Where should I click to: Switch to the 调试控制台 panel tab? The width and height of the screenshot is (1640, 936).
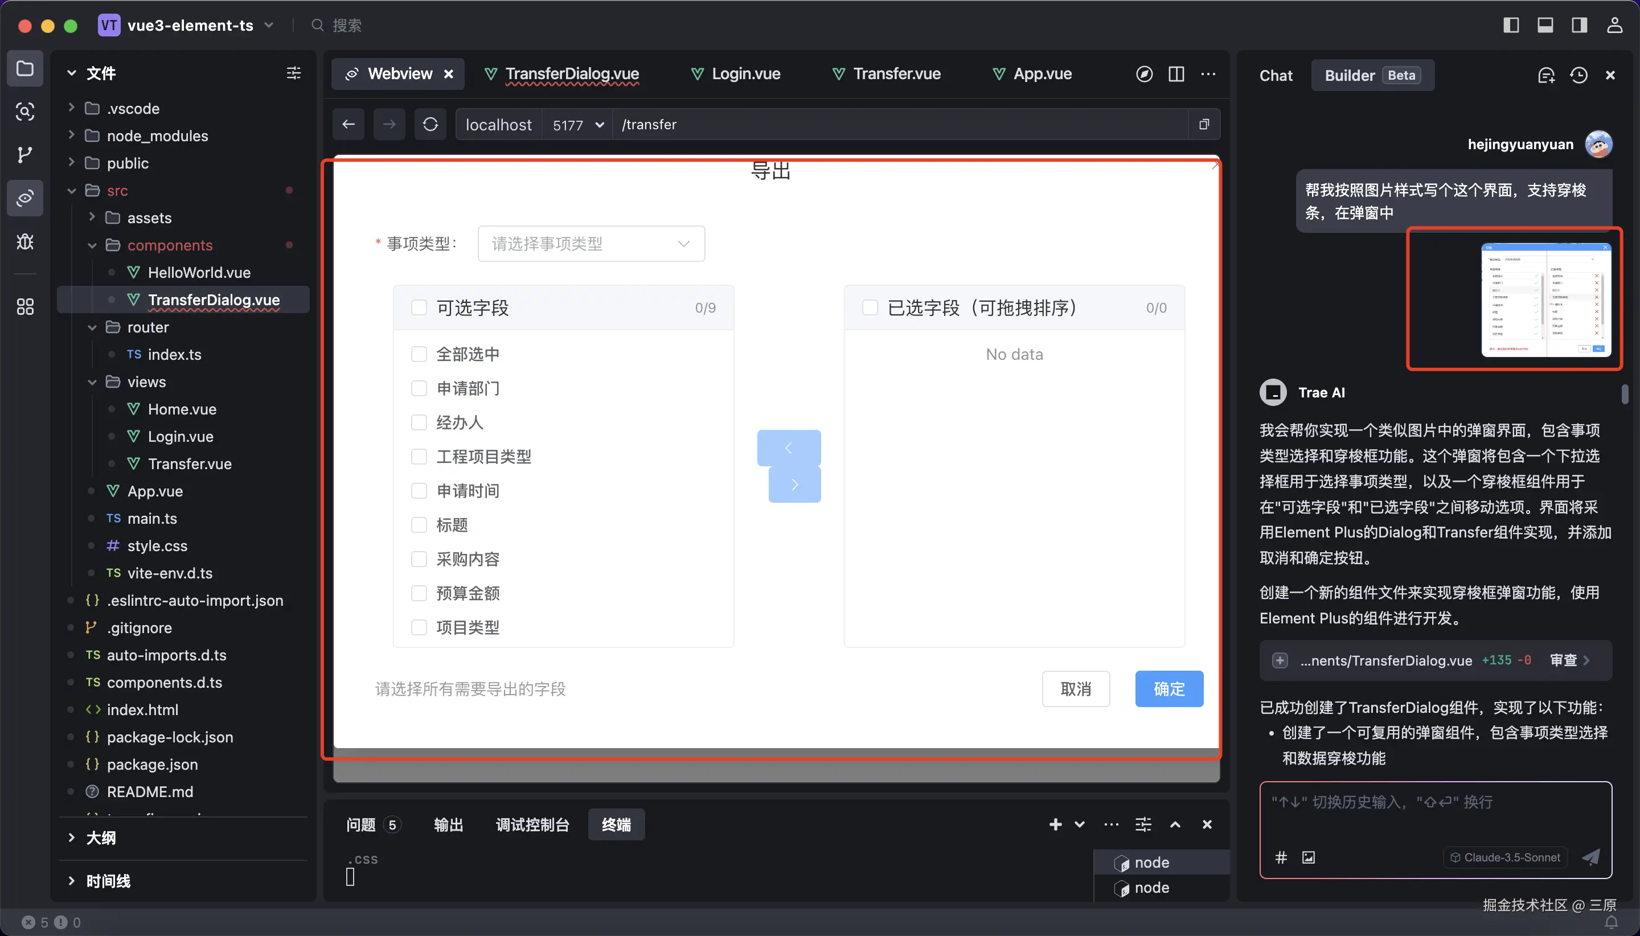532,824
